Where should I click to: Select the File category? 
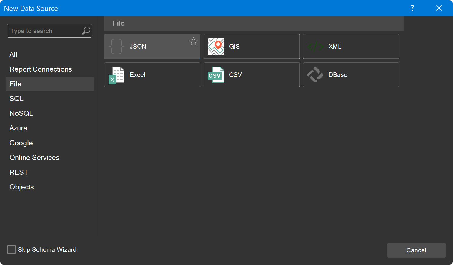click(x=50, y=84)
